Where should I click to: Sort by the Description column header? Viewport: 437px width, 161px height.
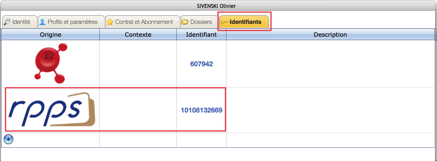point(330,34)
